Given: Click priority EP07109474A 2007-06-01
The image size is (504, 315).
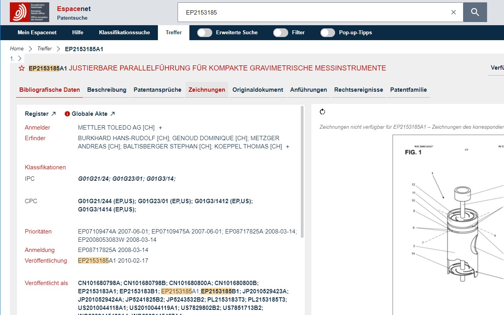Looking at the screenshot, I should (114, 232).
